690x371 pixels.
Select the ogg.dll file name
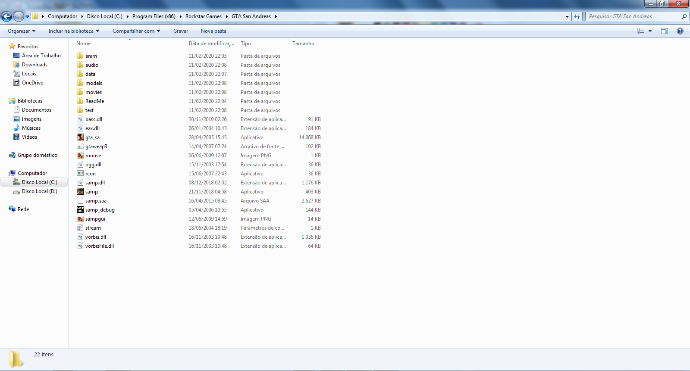[94, 164]
